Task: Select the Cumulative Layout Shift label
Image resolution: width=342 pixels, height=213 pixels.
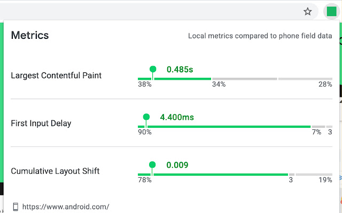Action: 55,171
